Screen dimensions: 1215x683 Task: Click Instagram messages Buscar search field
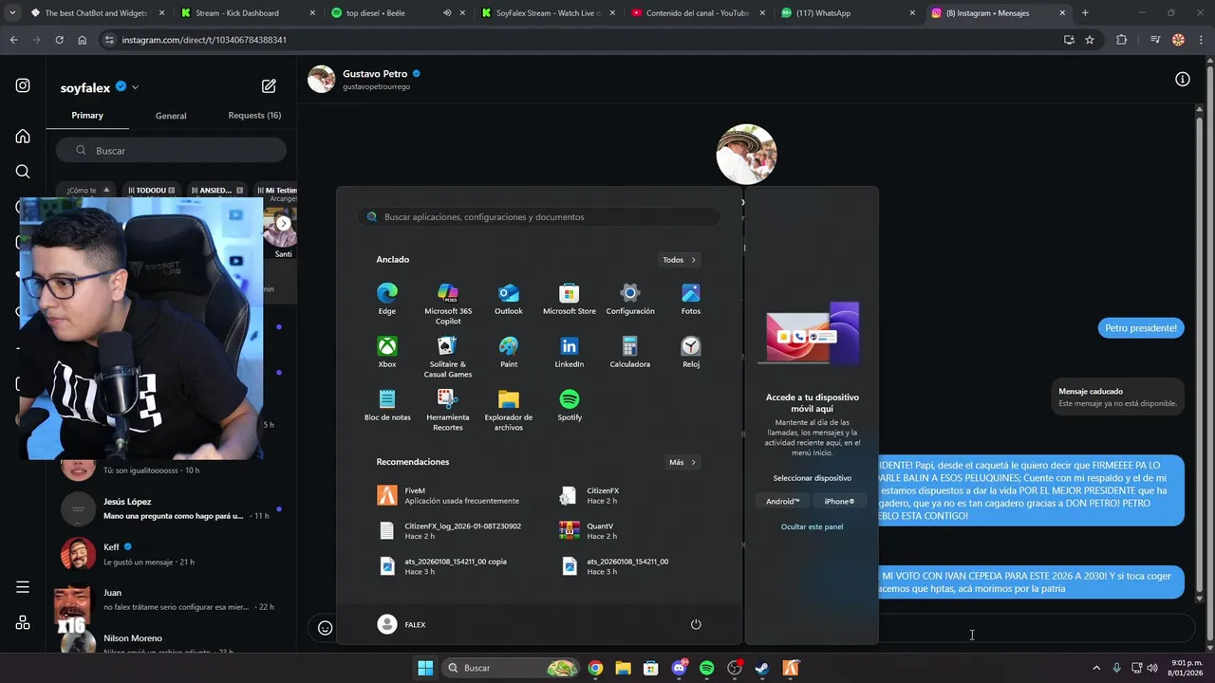[x=171, y=151]
